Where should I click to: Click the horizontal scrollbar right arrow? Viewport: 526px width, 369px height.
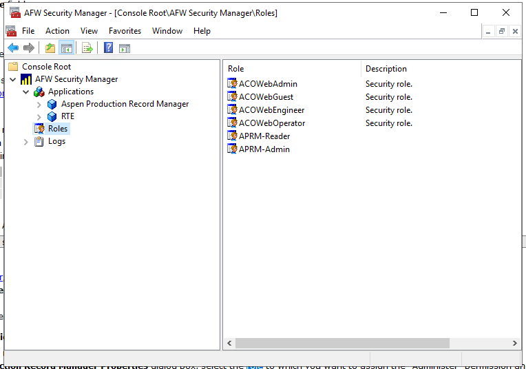pyautogui.click(x=515, y=343)
